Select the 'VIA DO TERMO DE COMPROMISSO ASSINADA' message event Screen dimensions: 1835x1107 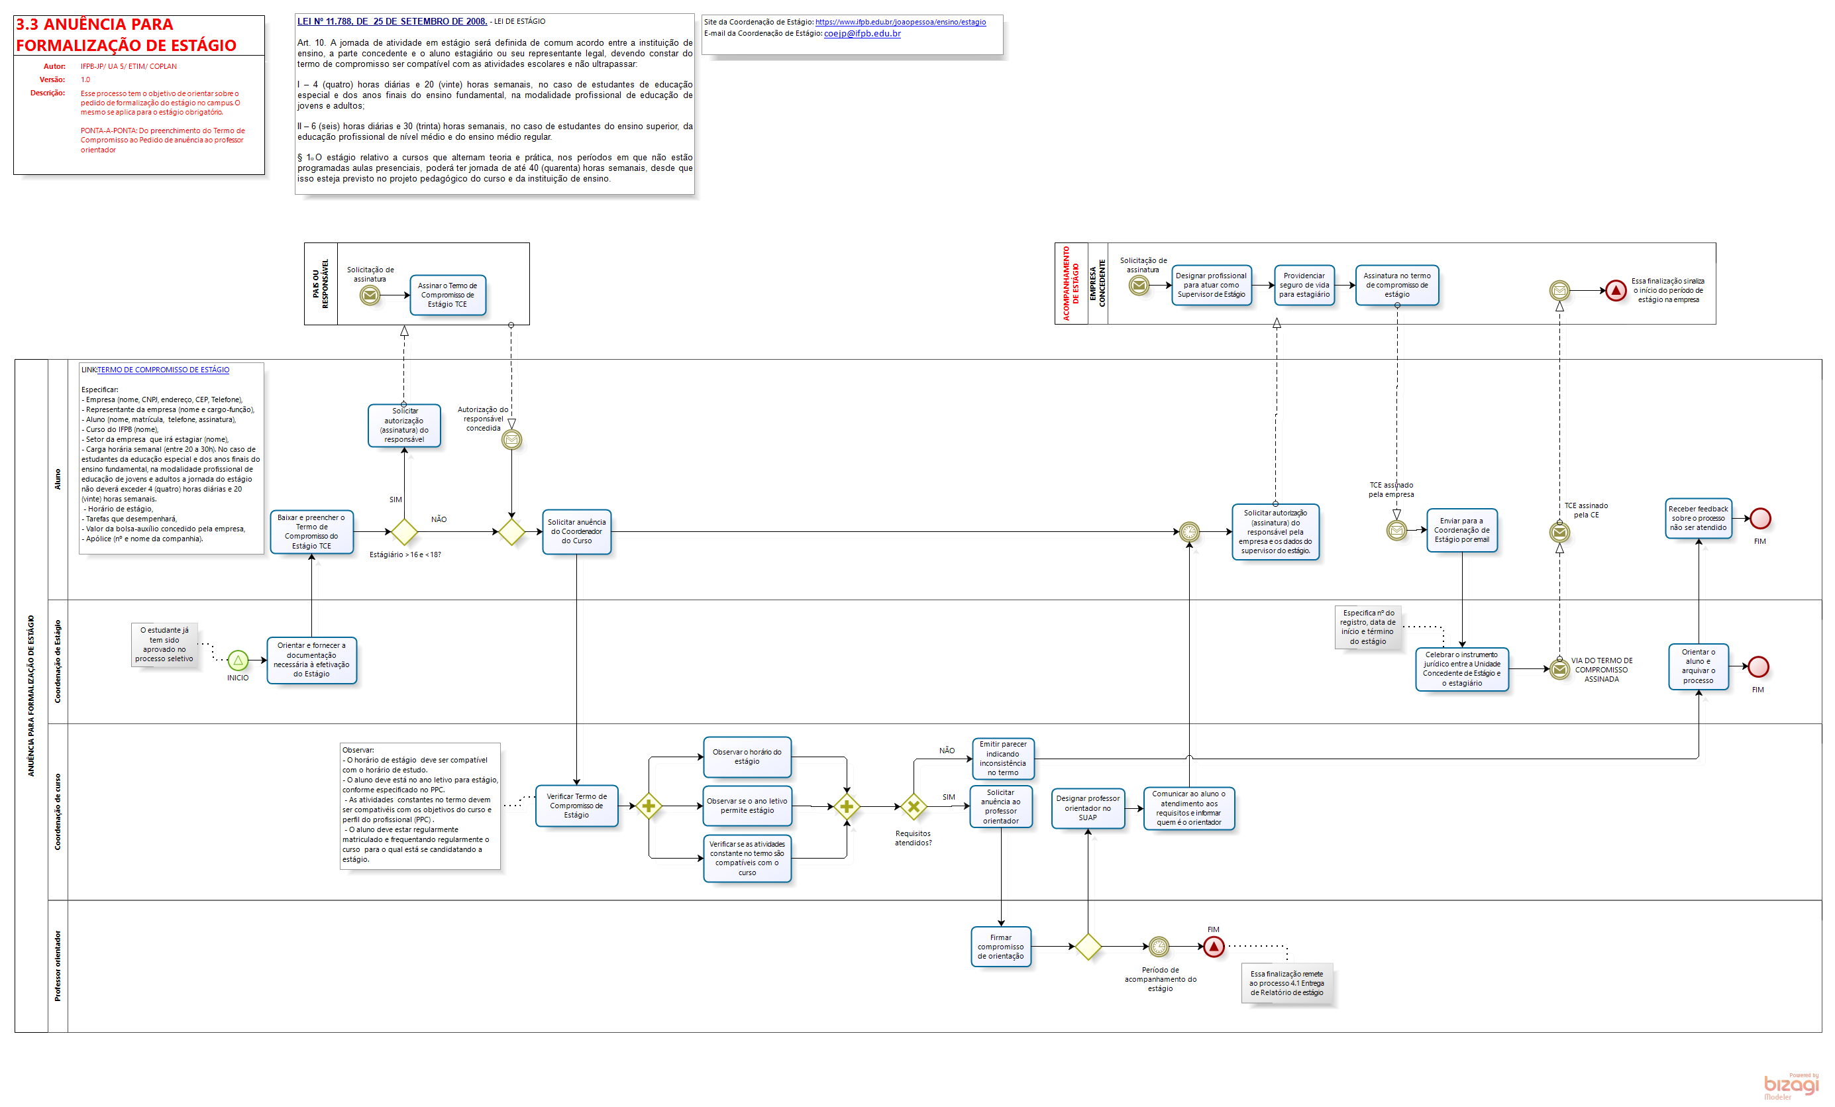point(1559,669)
